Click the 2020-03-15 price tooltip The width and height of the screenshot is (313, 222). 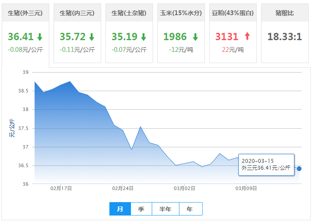pos(266,165)
